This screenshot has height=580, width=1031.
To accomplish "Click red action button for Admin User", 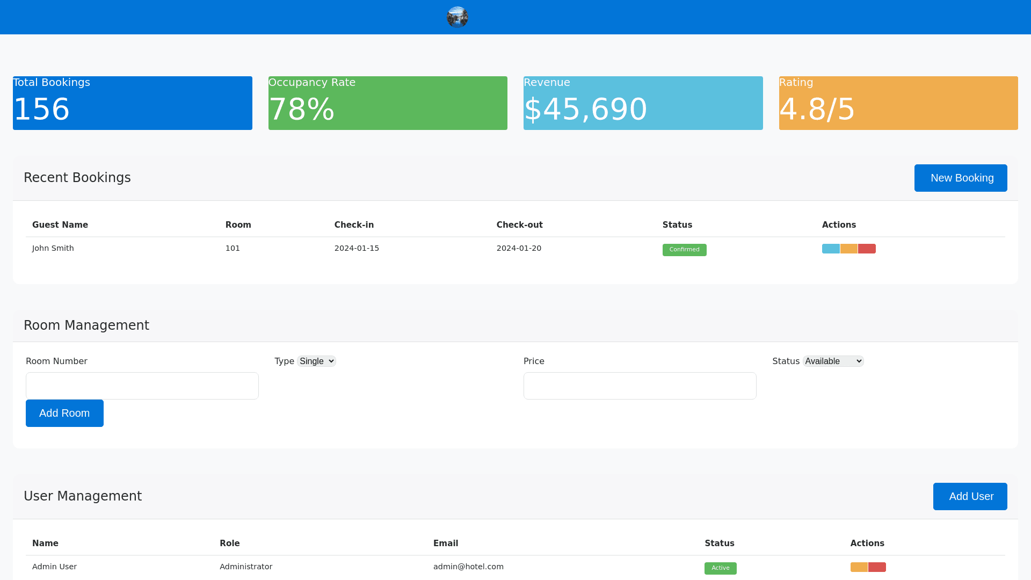I will (877, 567).
